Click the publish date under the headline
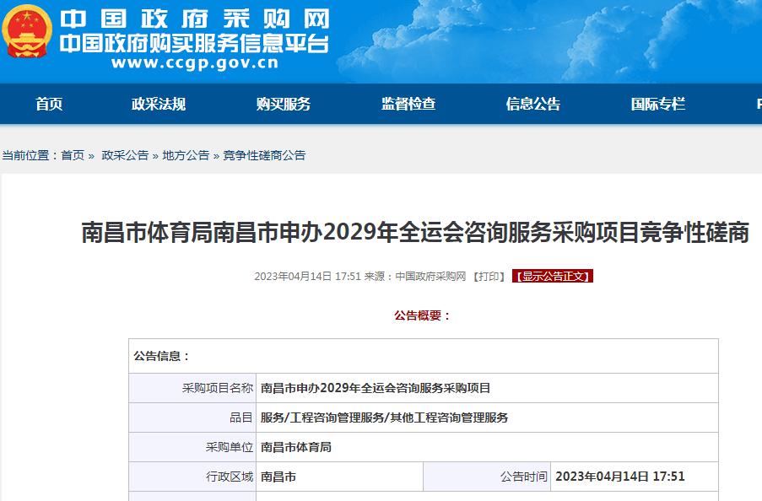Viewport: 762px width, 501px height. (x=308, y=277)
